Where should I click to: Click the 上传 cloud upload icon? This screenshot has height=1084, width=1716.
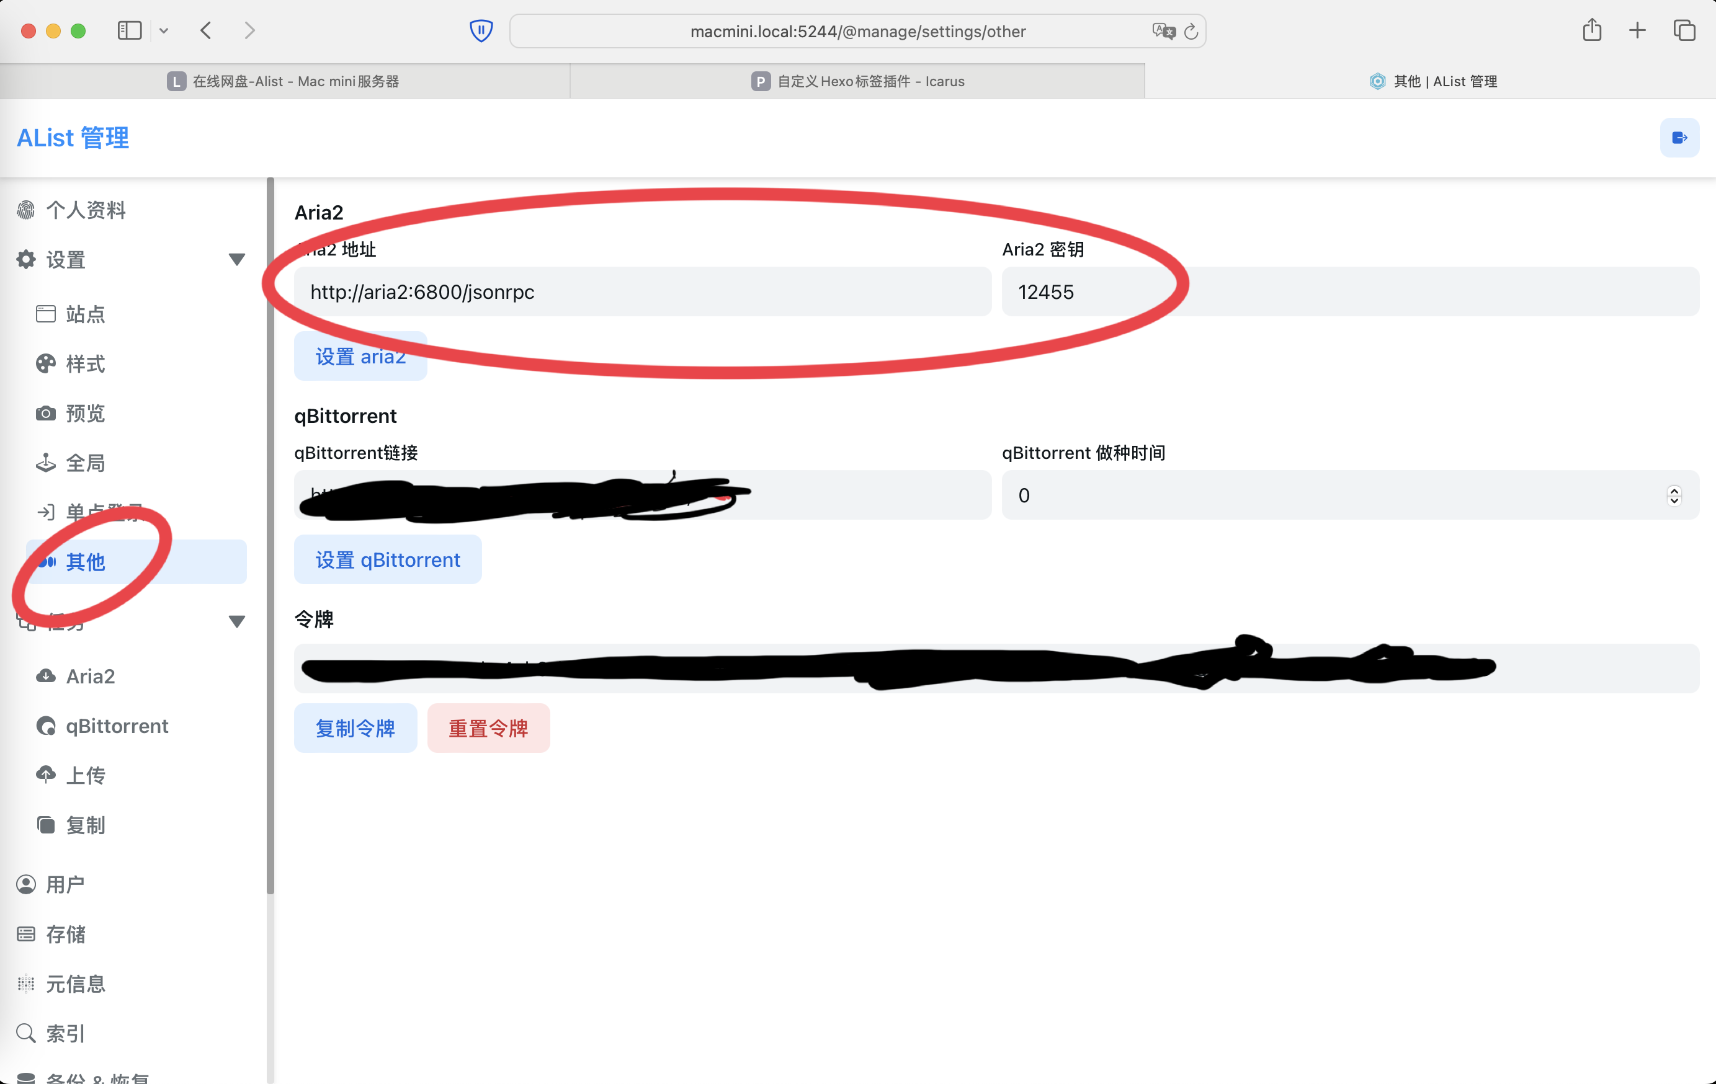pyautogui.click(x=46, y=774)
